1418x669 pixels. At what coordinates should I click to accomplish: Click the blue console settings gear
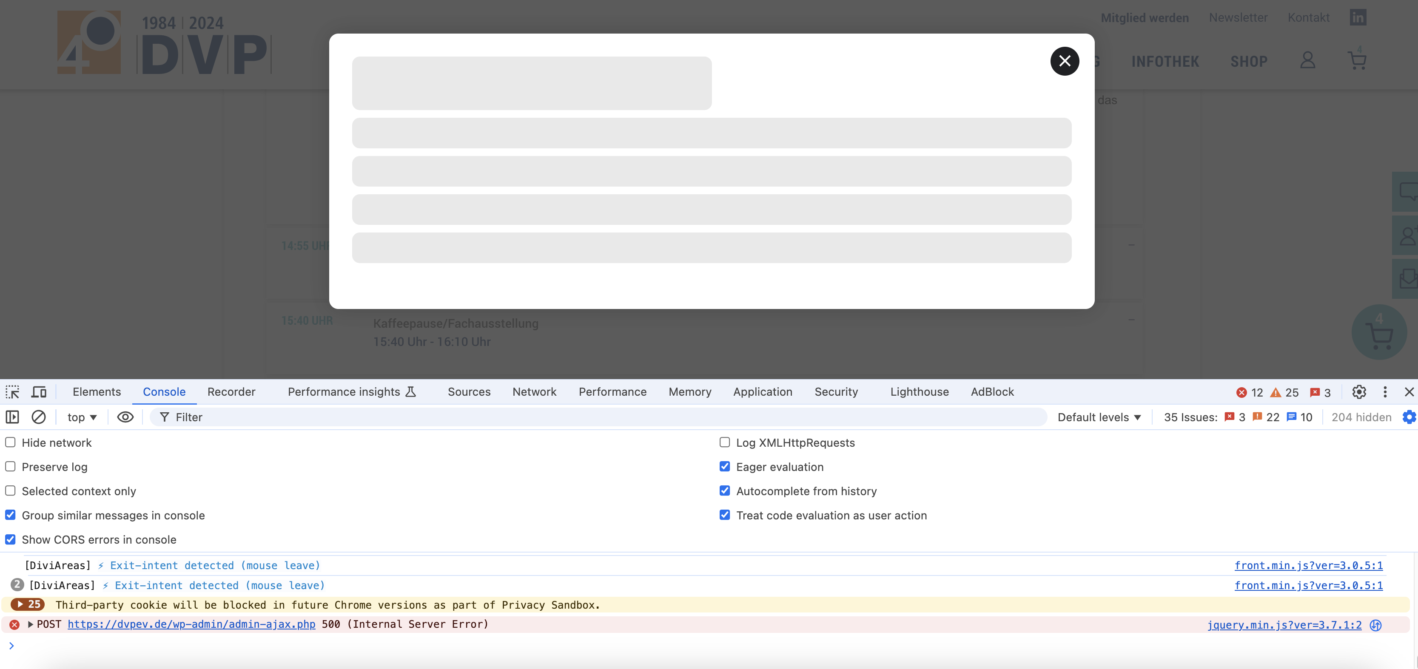tap(1409, 417)
